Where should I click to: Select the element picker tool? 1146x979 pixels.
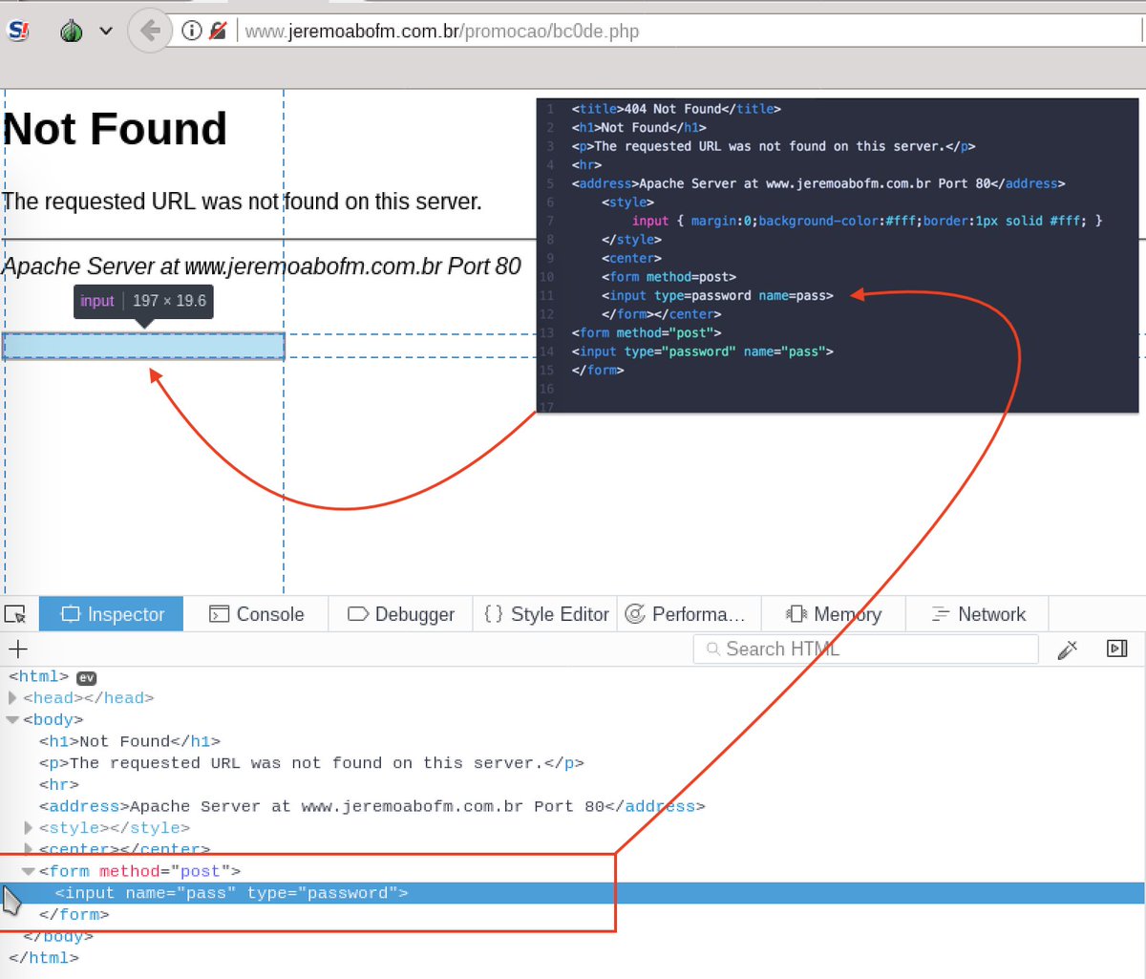[x=14, y=613]
